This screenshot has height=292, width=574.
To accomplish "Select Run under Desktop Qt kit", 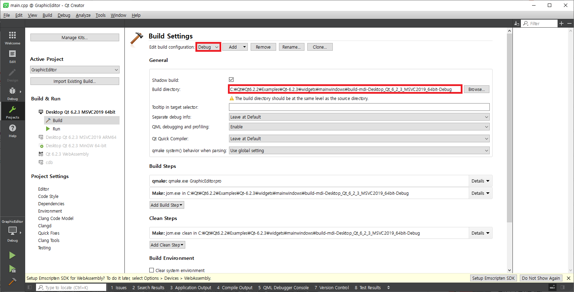I will coord(56,129).
